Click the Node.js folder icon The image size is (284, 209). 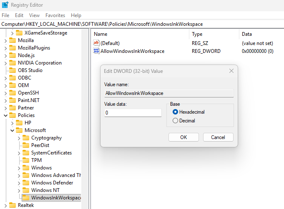[x=13, y=55]
